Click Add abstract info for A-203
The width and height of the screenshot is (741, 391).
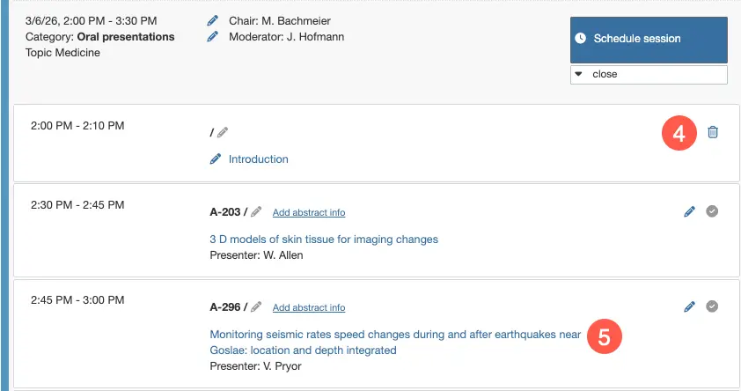pos(308,212)
